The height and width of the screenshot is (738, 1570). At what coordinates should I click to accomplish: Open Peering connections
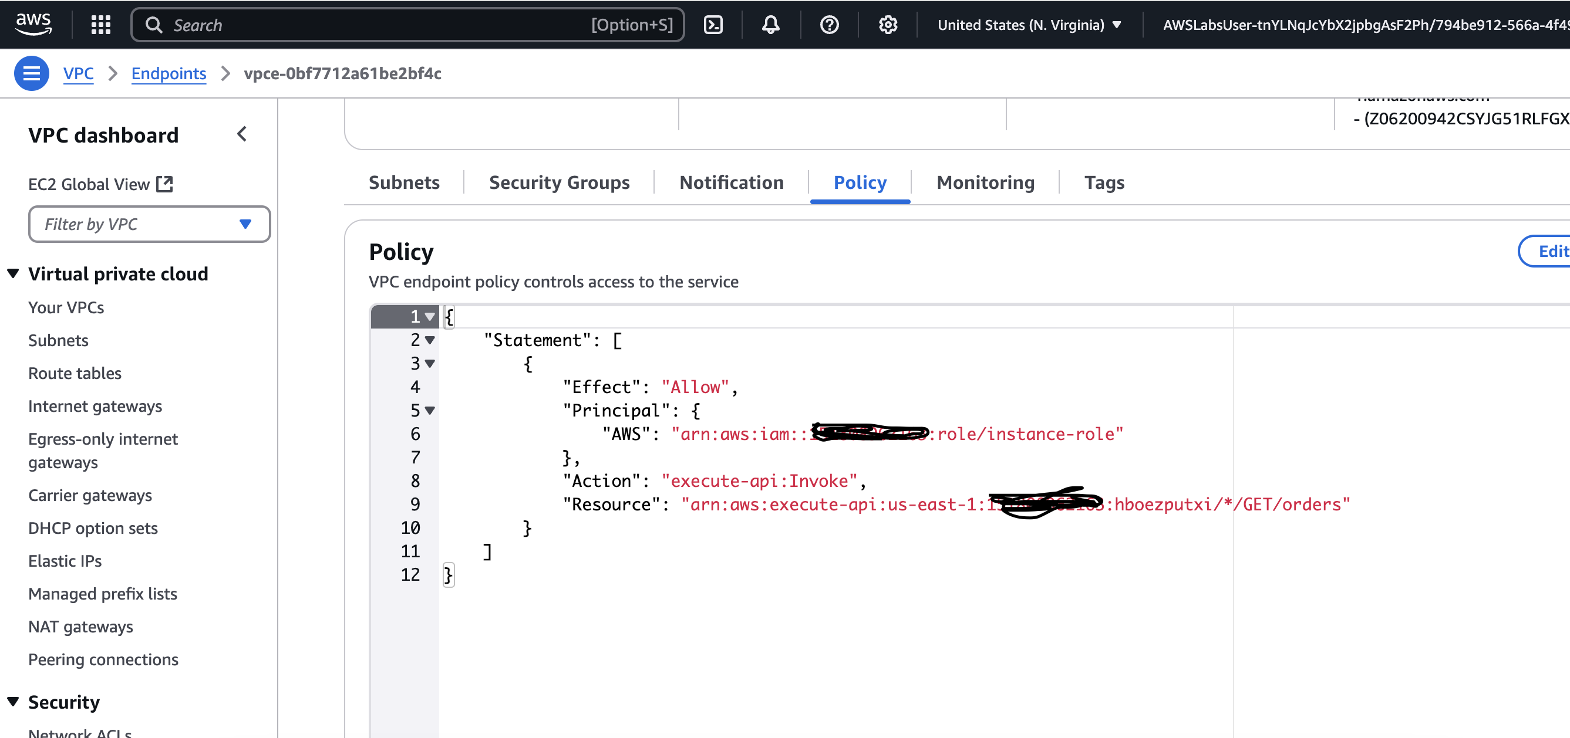[x=103, y=659]
